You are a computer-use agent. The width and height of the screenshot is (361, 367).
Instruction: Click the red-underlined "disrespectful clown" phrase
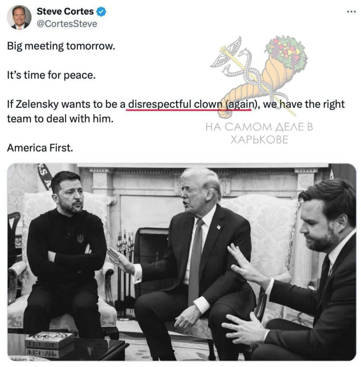[x=175, y=104]
